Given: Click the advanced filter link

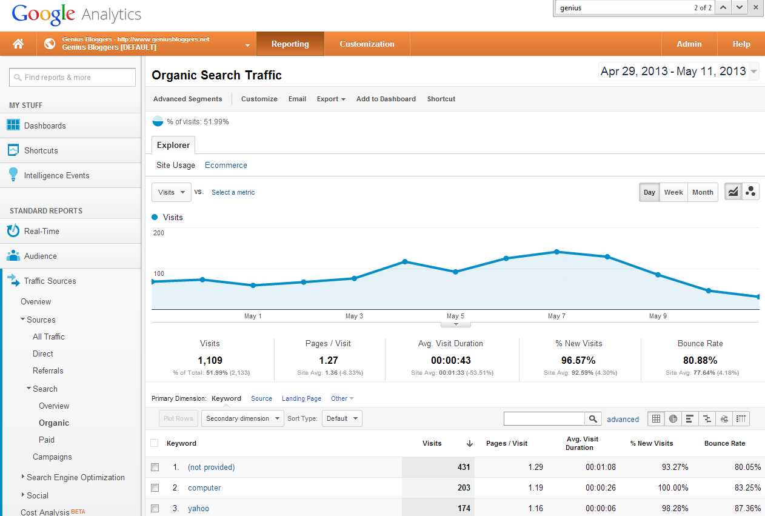Looking at the screenshot, I should 623,419.
